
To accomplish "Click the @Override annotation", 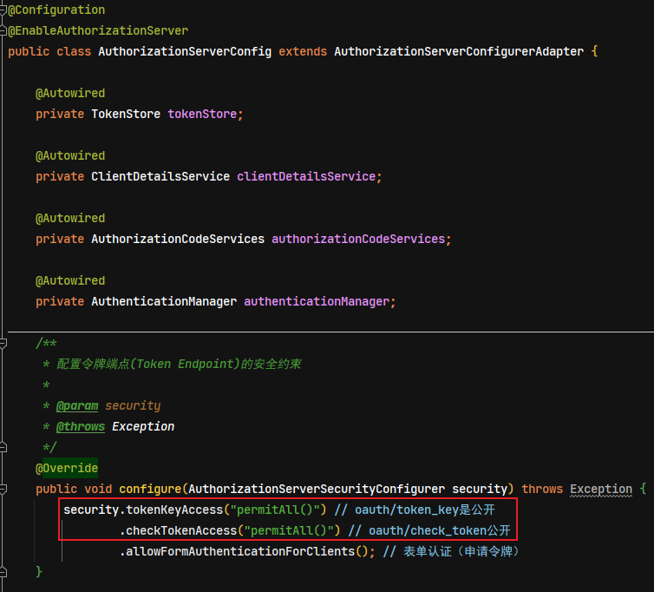I will (x=67, y=468).
